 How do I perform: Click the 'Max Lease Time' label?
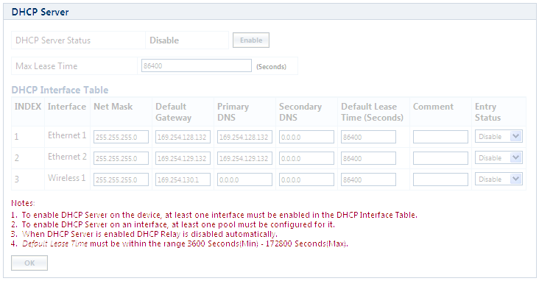(x=46, y=66)
